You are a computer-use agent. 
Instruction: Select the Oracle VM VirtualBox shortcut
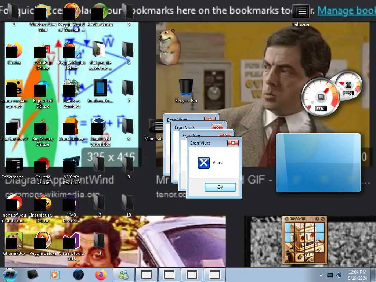(x=100, y=133)
